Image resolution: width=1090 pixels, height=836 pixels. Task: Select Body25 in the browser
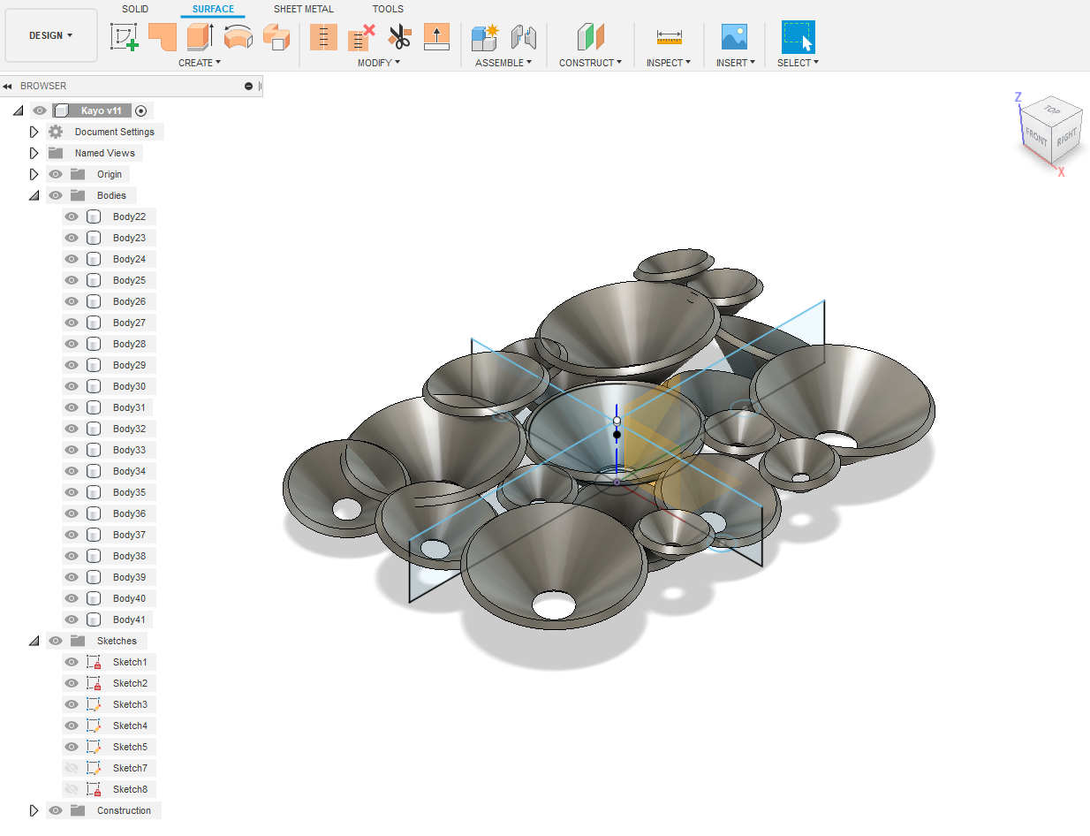tap(129, 280)
